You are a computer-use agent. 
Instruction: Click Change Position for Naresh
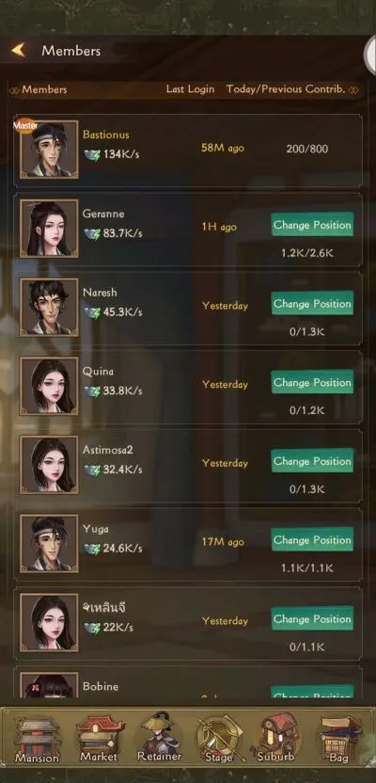click(312, 304)
